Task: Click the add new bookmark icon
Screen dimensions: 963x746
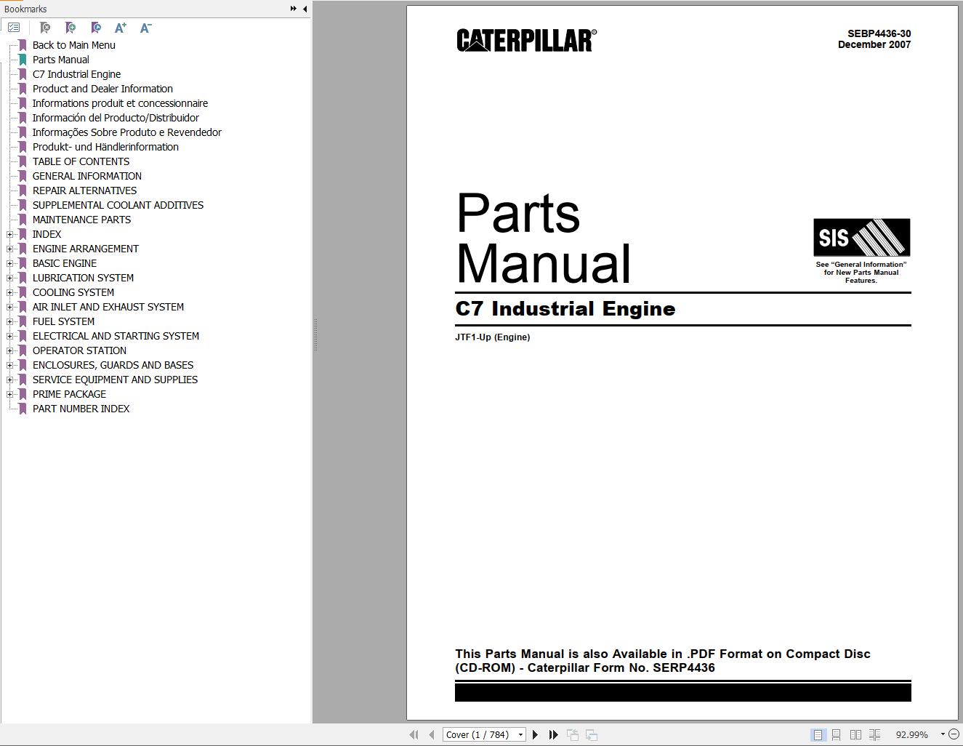Action: pyautogui.click(x=70, y=27)
